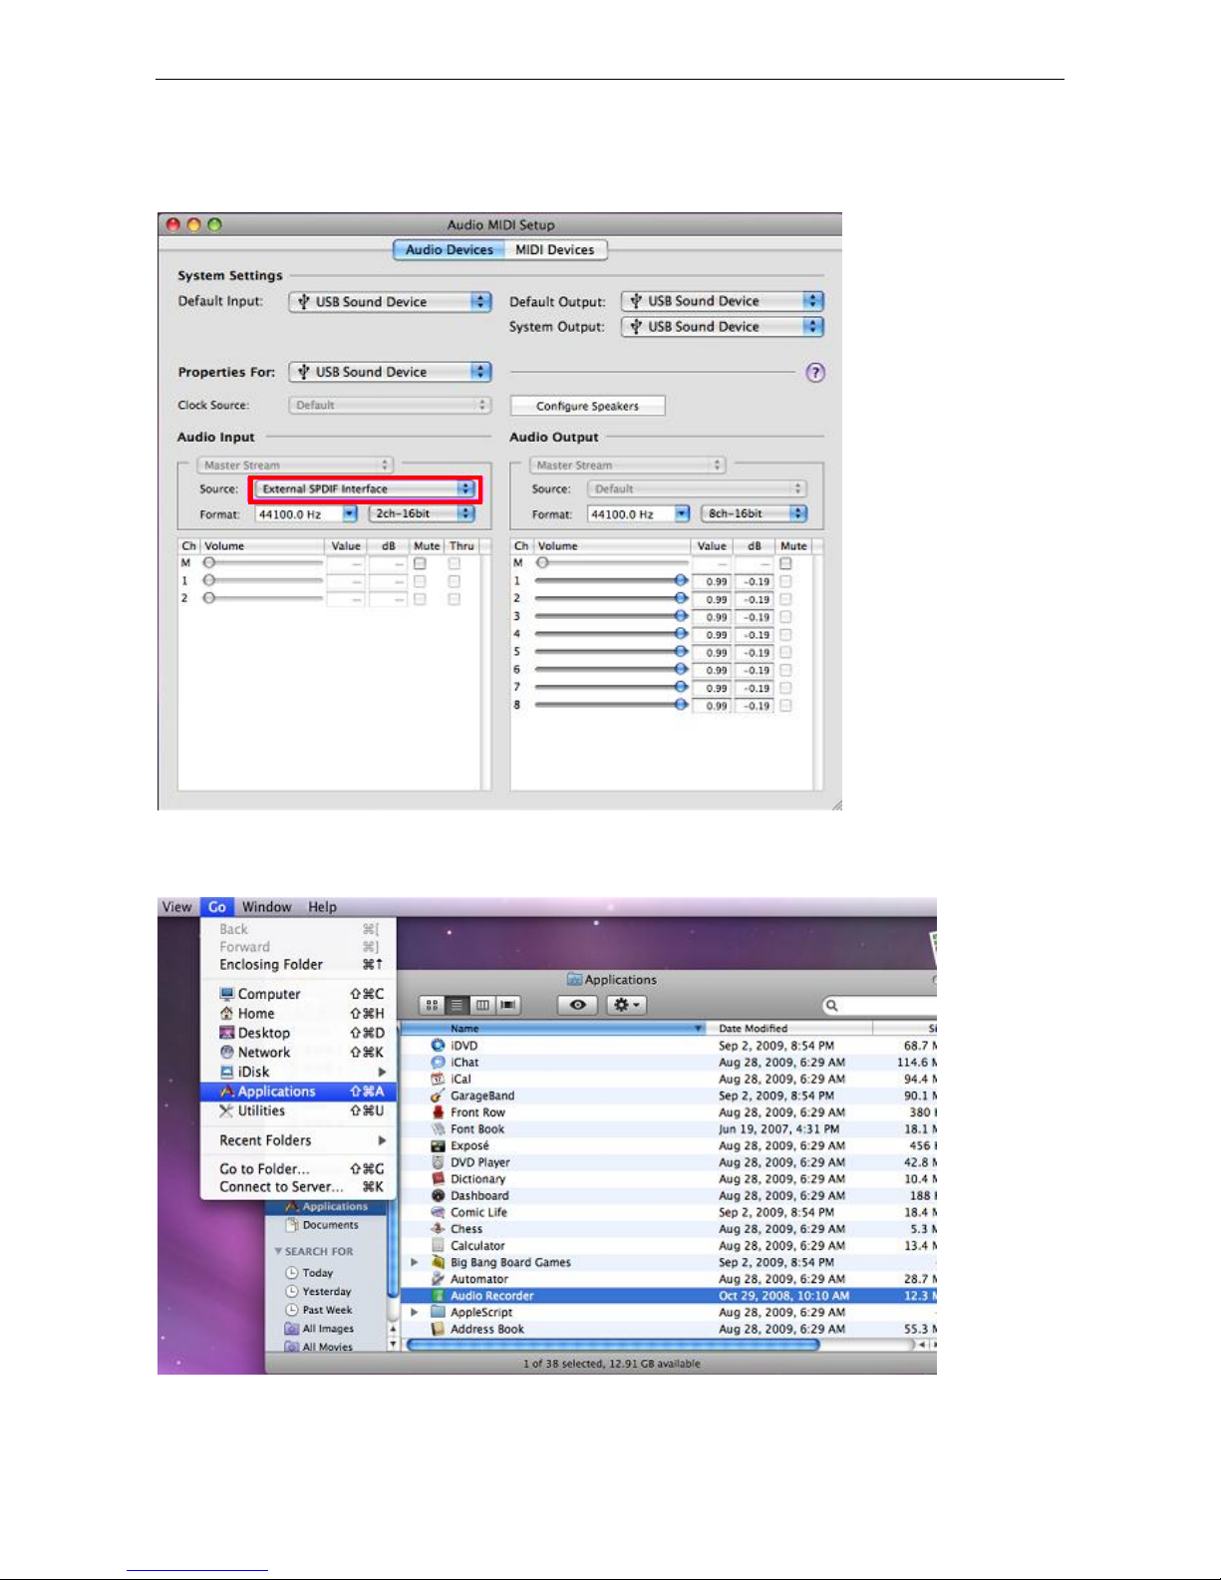The height and width of the screenshot is (1580, 1221).
Task: Open Audio Input 2ch-16bit format dropdown
Action: coord(422,513)
